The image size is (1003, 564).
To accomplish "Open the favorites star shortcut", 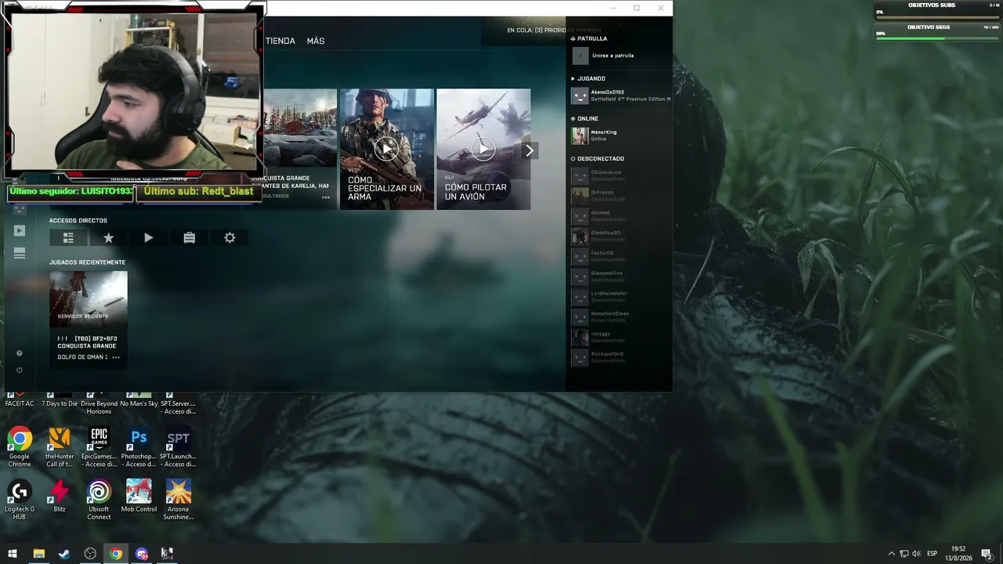I will point(108,237).
